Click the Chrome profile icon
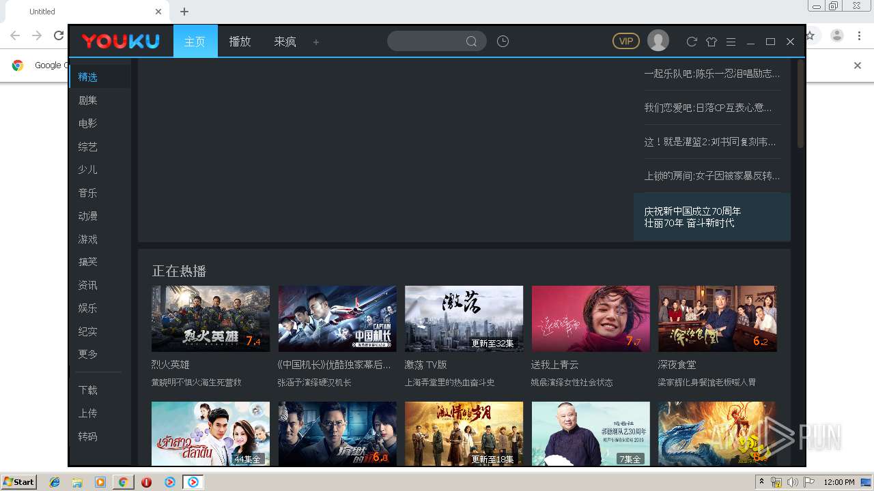The height and width of the screenshot is (491, 874). [837, 35]
